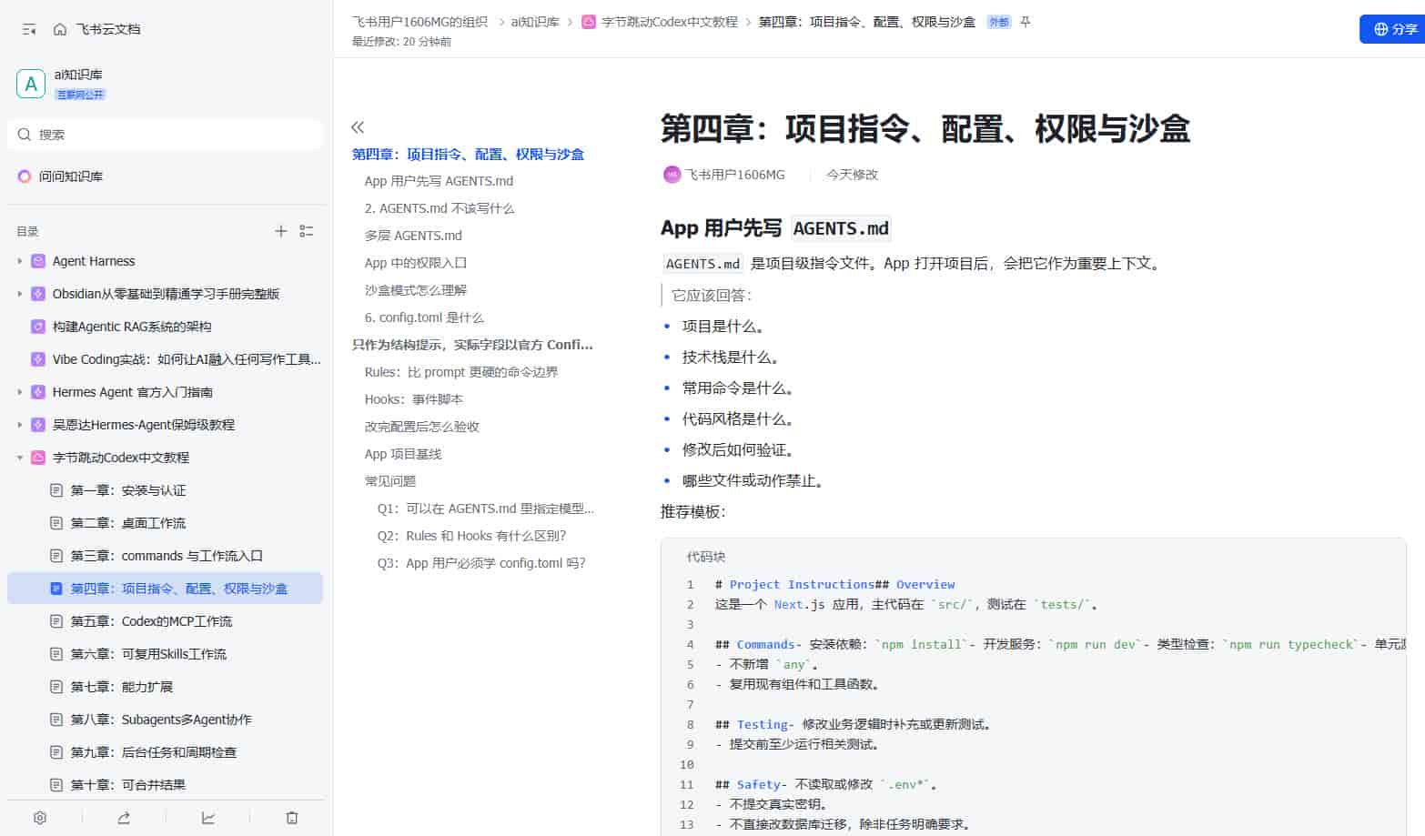
Task: Click the 飞书云文档 title in sidebar
Action: click(x=108, y=29)
